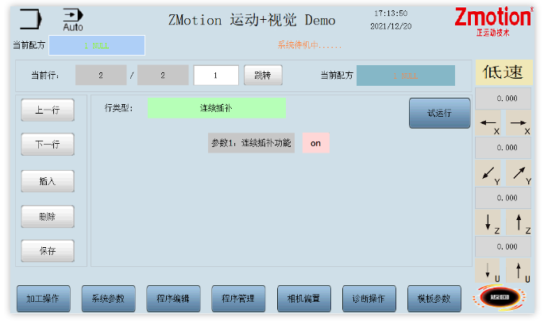Open the 相机偏置 page
Viewport: 544px width, 321px height.
pyautogui.click(x=304, y=299)
